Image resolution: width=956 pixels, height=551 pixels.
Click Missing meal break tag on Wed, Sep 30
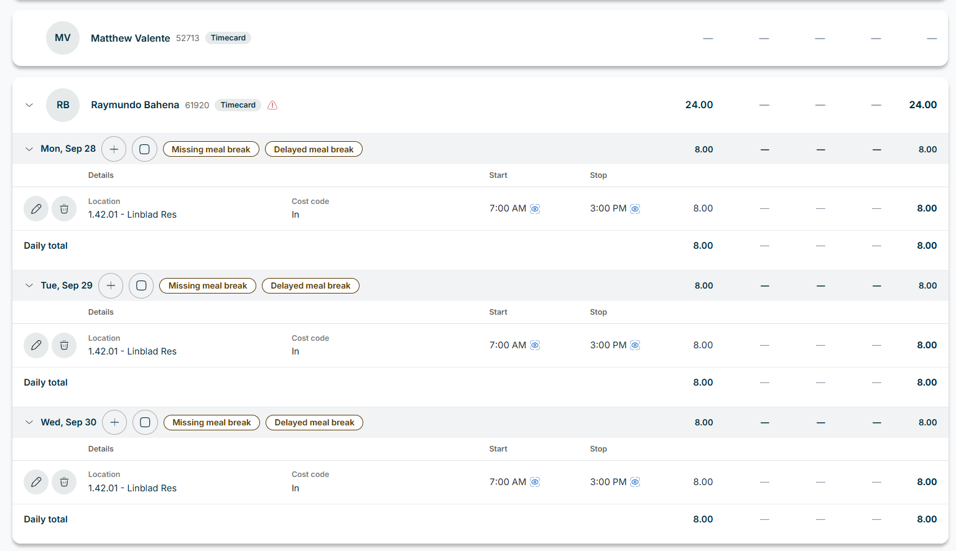click(x=211, y=422)
